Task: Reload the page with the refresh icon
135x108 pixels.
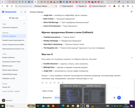Action: click(x=12, y=6)
